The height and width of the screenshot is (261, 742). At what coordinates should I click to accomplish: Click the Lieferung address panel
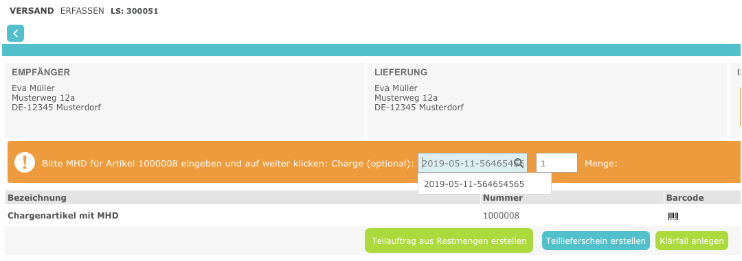click(547, 100)
